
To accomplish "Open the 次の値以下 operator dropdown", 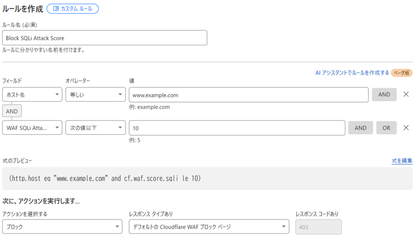I will [x=95, y=128].
